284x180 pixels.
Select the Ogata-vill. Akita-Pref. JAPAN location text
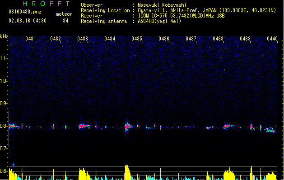tap(207, 10)
